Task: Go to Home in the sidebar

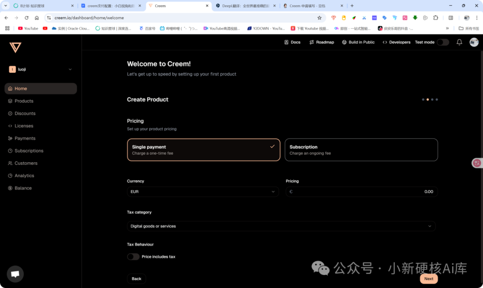Action: (x=41, y=89)
